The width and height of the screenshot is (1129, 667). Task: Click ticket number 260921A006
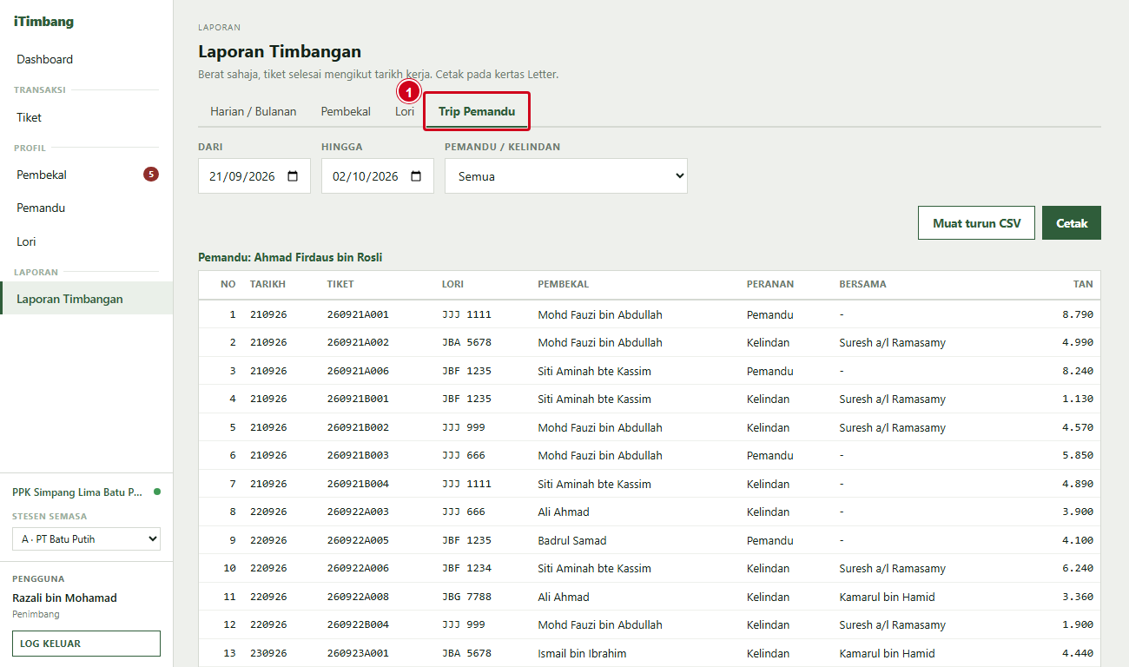358,371
